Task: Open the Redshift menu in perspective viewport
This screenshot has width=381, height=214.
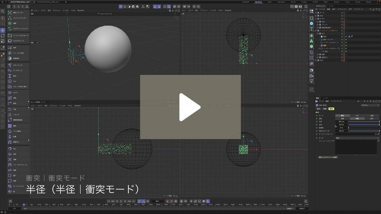Action: pos(81,10)
